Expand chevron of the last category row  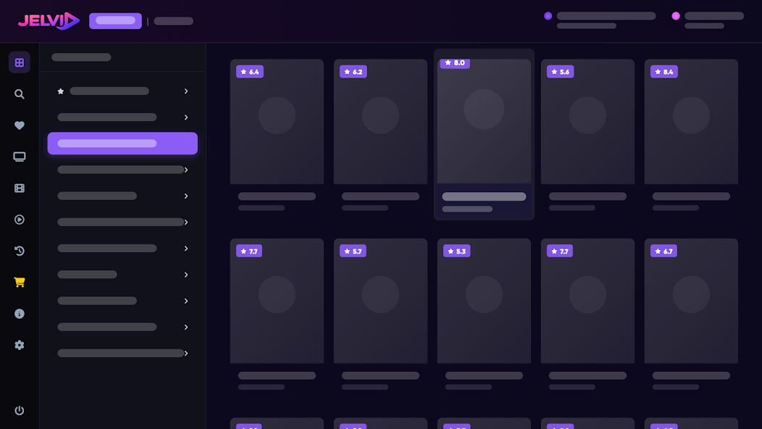tap(186, 353)
